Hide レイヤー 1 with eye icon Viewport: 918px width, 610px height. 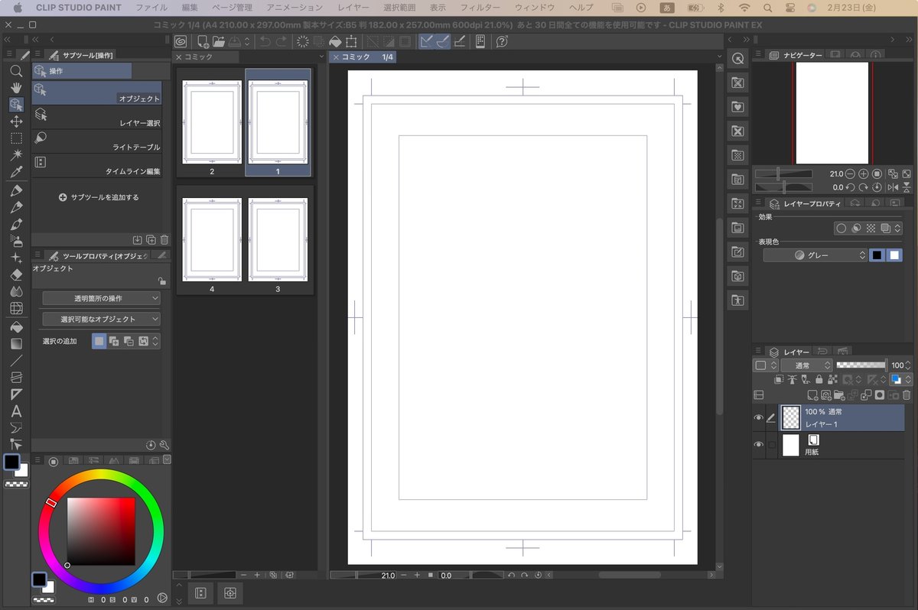759,418
